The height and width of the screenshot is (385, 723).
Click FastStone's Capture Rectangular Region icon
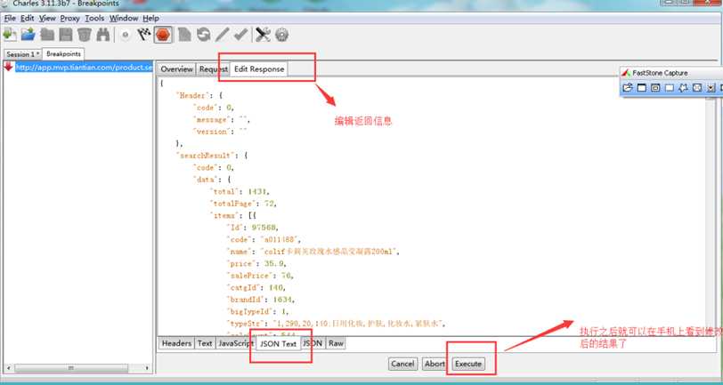click(669, 87)
